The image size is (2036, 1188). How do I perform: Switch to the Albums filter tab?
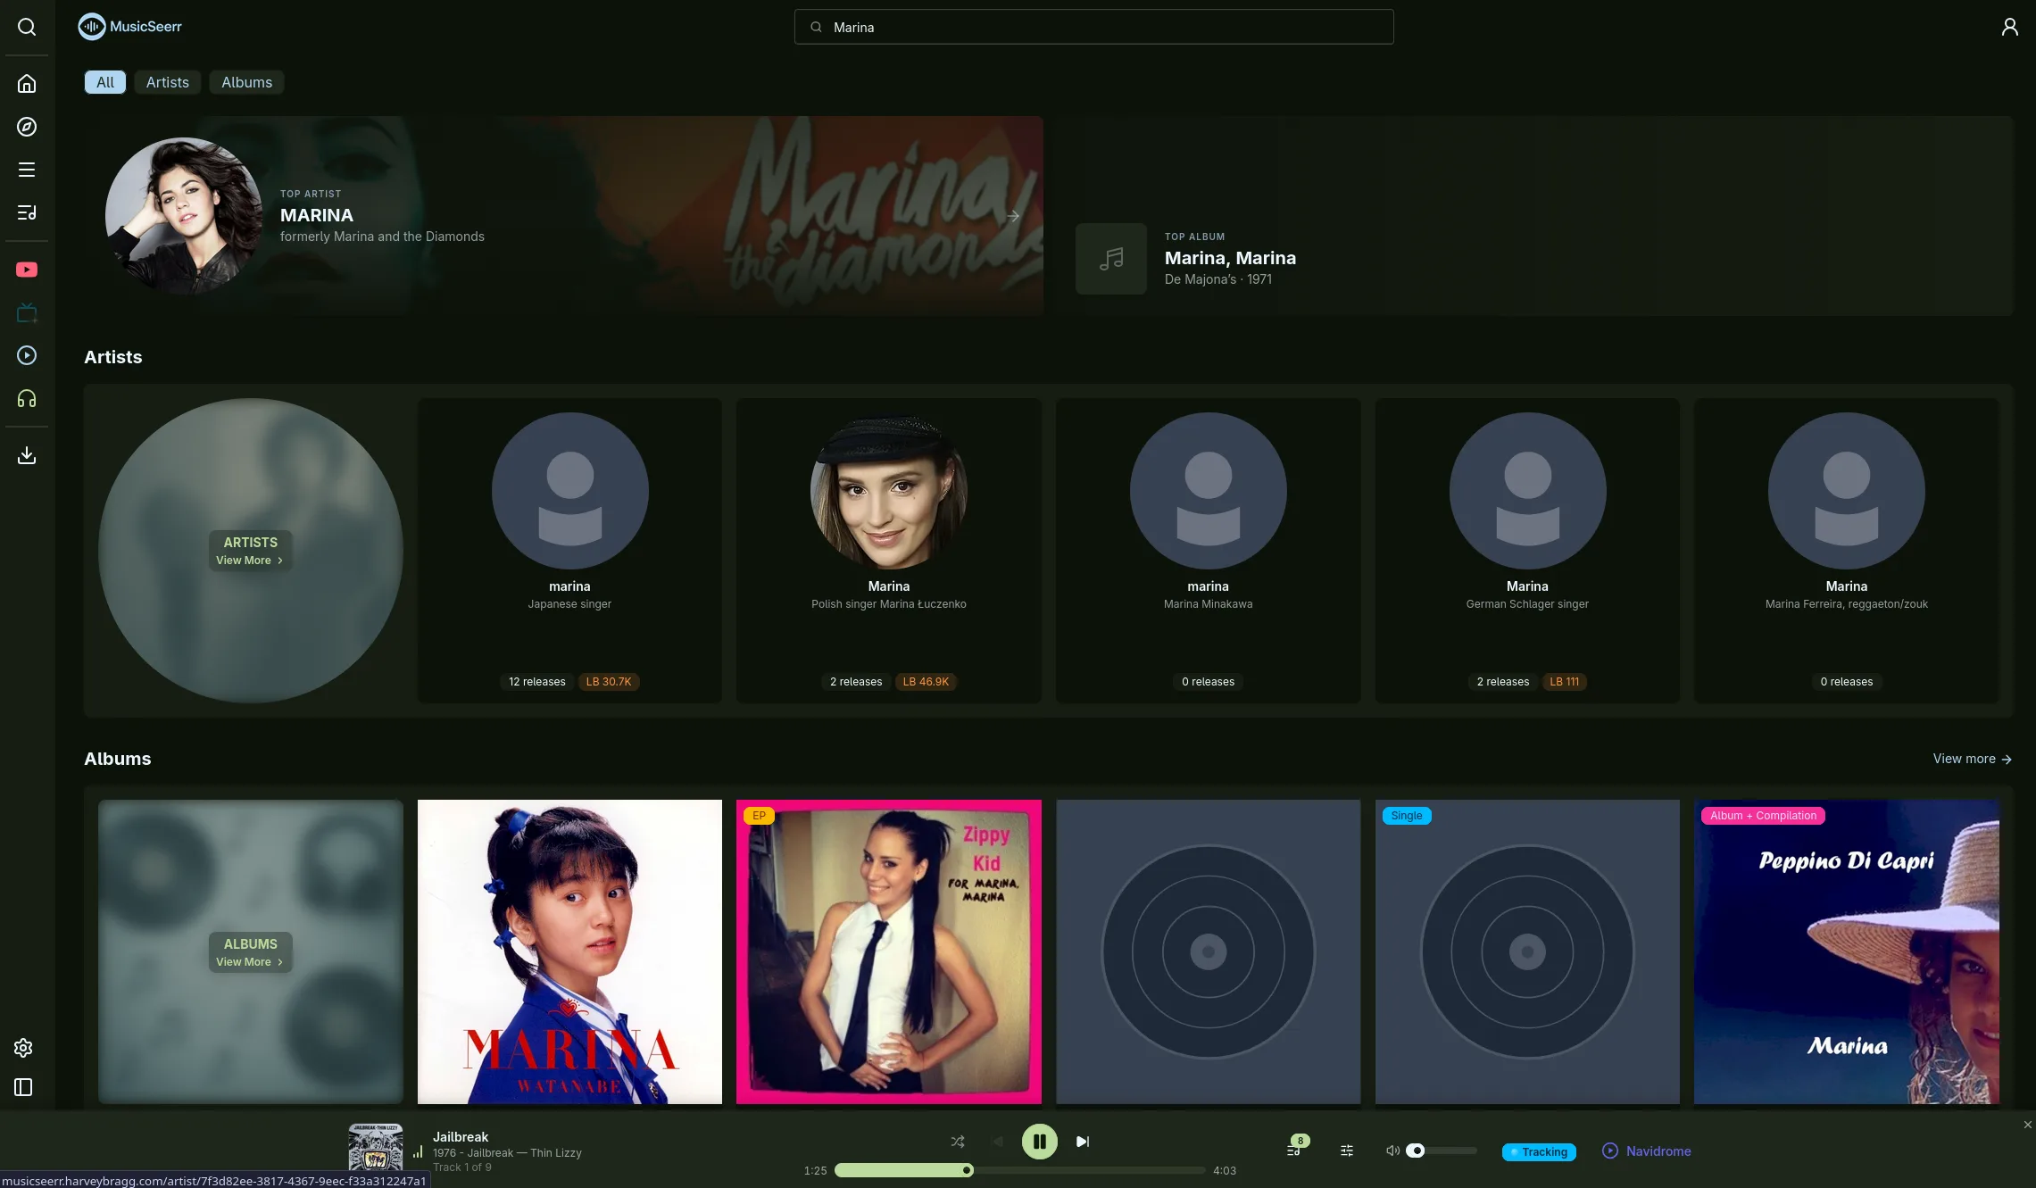246,82
